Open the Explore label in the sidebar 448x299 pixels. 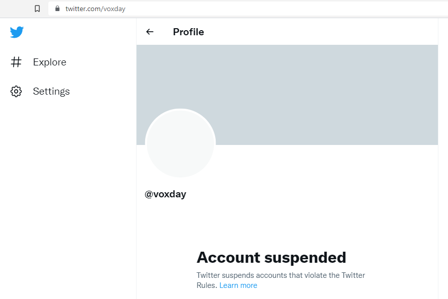pyautogui.click(x=50, y=62)
